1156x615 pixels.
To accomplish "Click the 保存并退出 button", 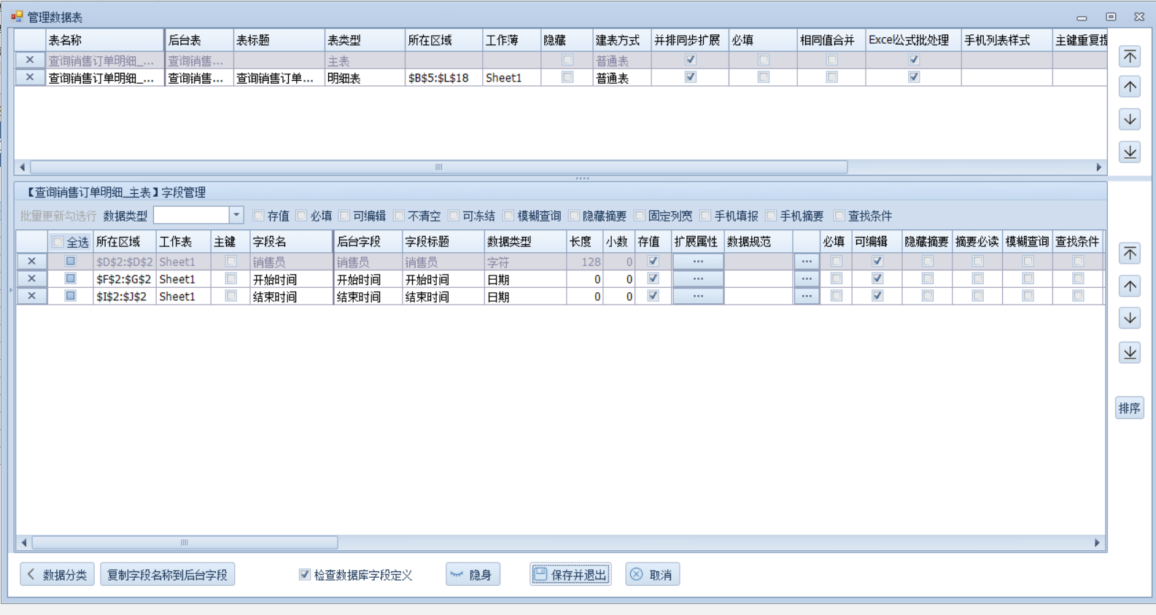I will 570,575.
